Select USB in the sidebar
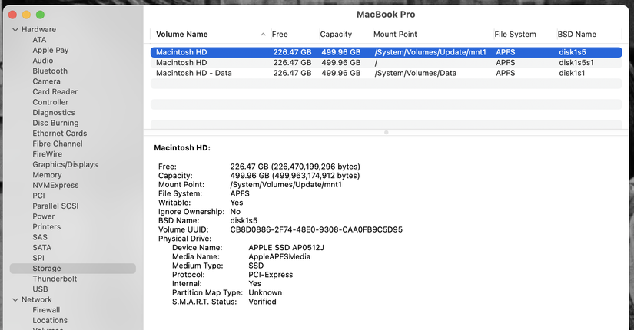This screenshot has width=634, height=330. coord(41,289)
